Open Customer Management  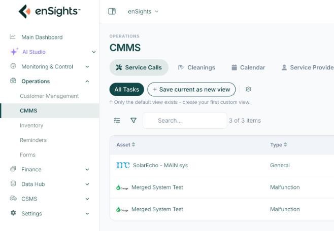coord(49,96)
